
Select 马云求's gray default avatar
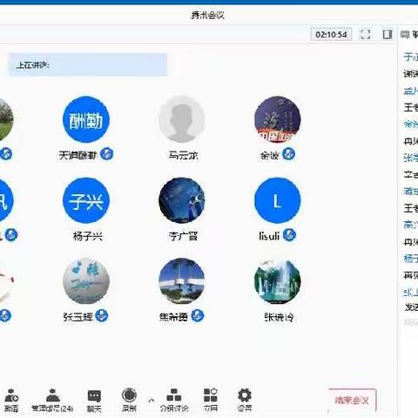182,119
